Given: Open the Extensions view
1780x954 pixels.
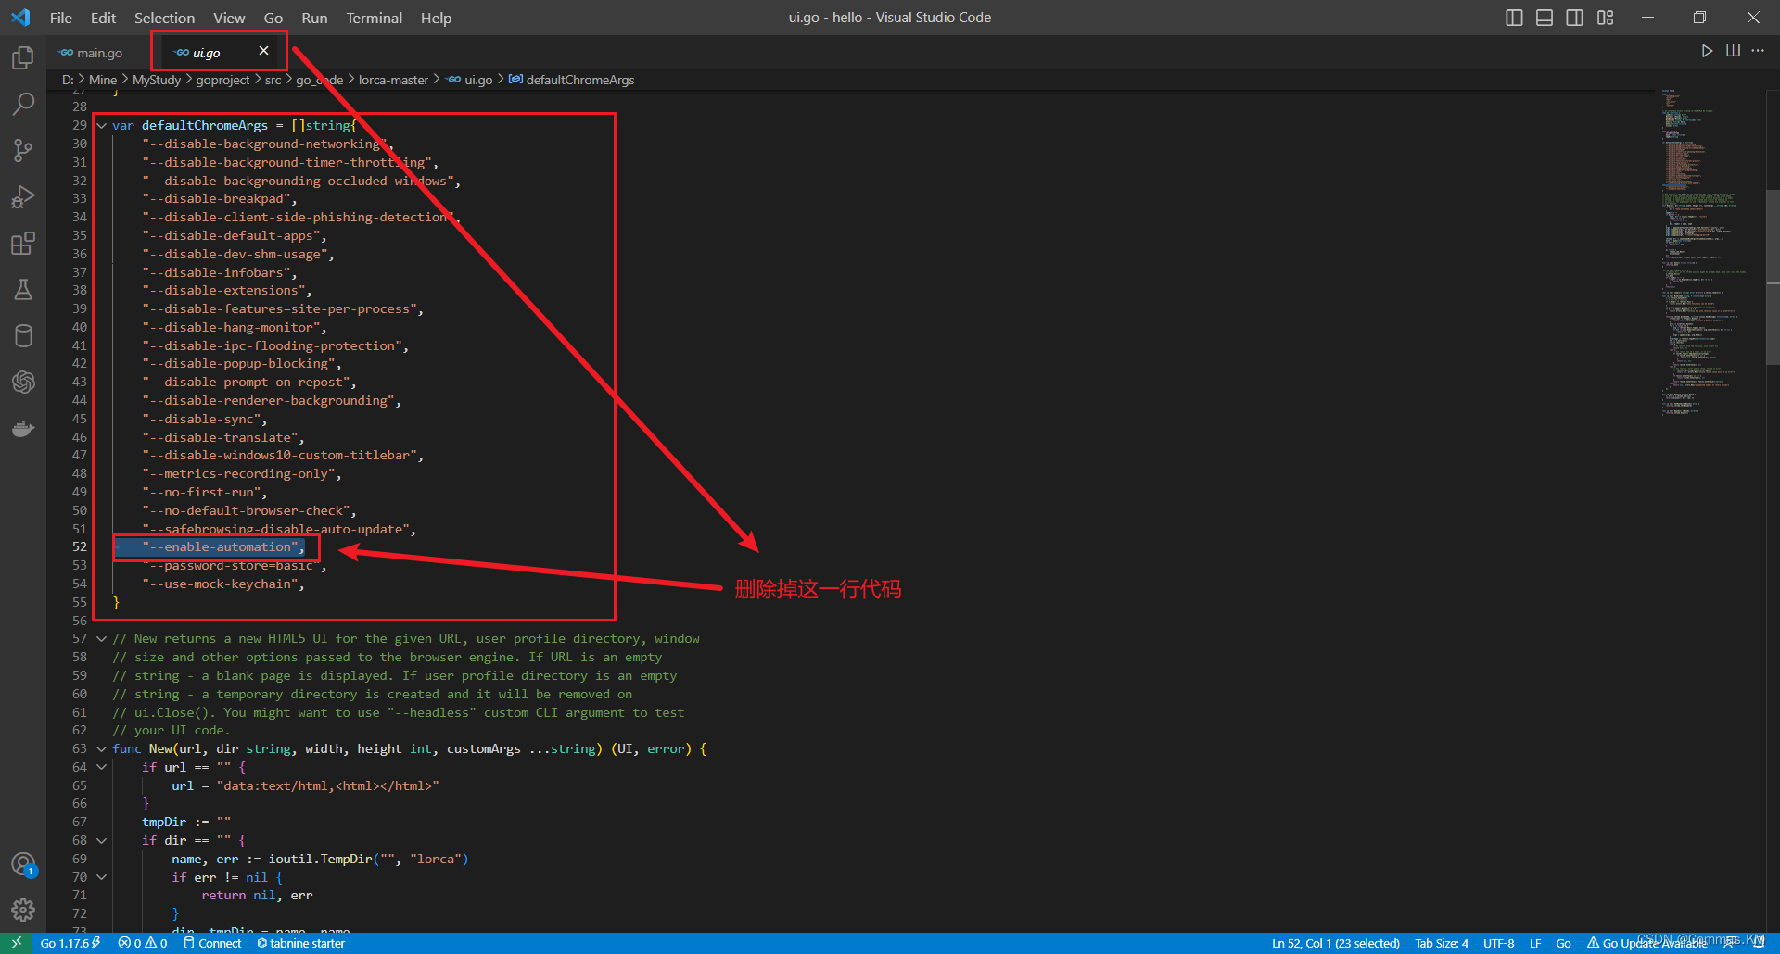Looking at the screenshot, I should click(x=23, y=244).
